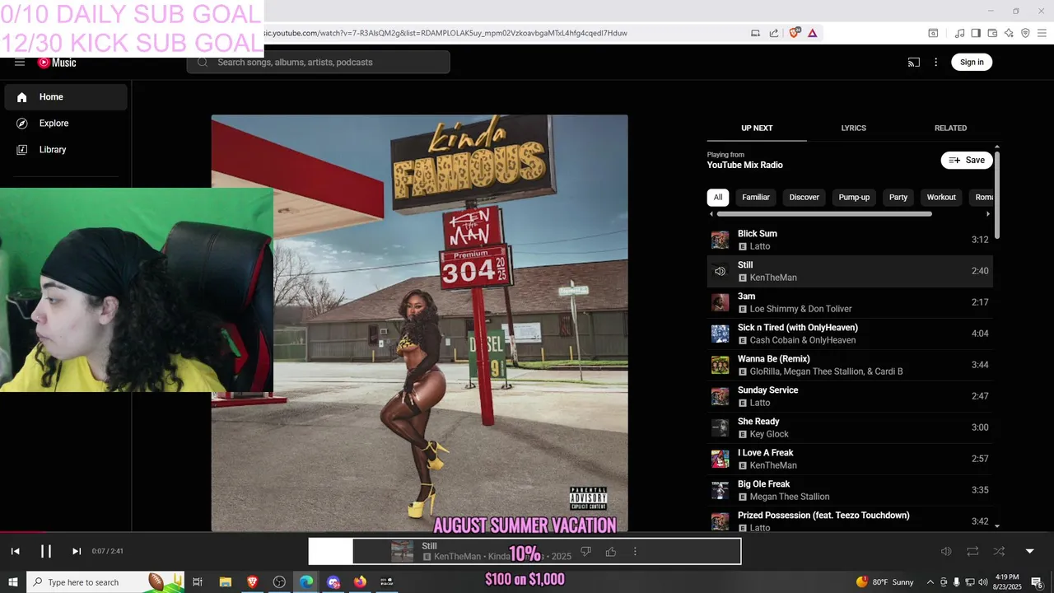Click the She Ready album thumbnail
Image resolution: width=1054 pixels, height=593 pixels.
click(721, 427)
